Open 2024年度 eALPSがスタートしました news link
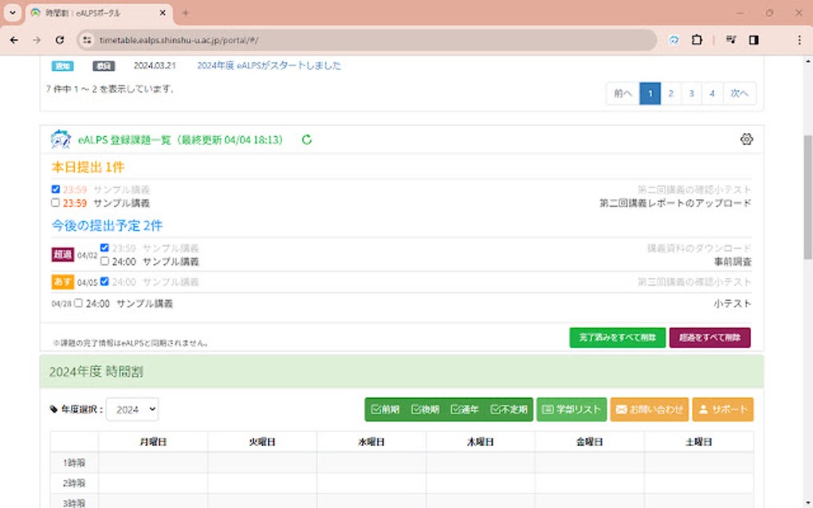Viewport: 813px width, 508px height. pyautogui.click(x=269, y=66)
